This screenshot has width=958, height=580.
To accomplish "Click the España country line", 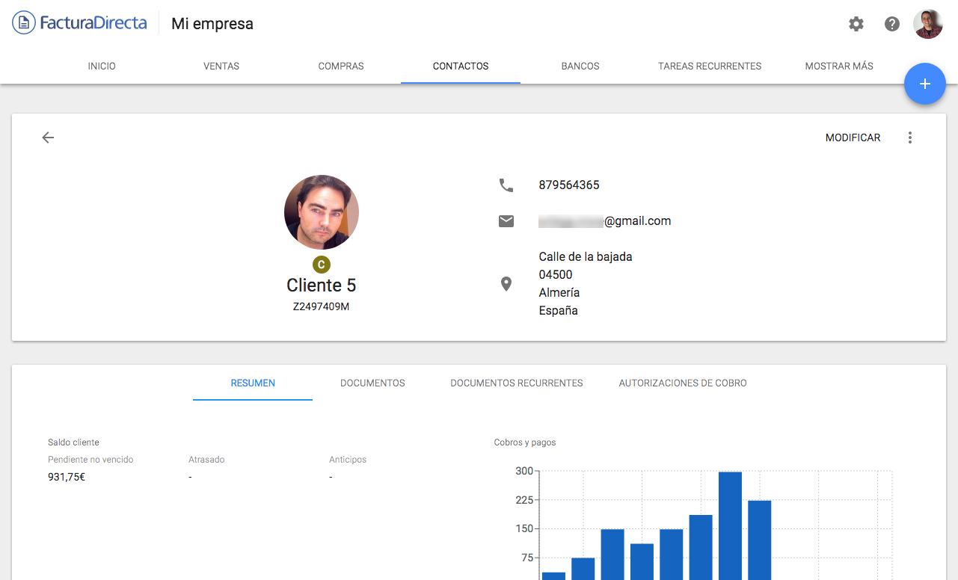I will tap(559, 310).
